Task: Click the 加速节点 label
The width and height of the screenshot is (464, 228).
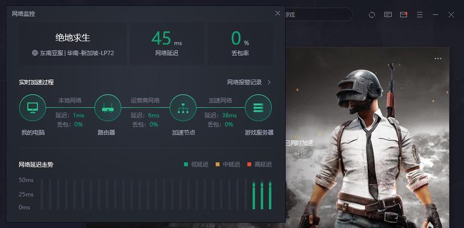Action: coord(183,132)
